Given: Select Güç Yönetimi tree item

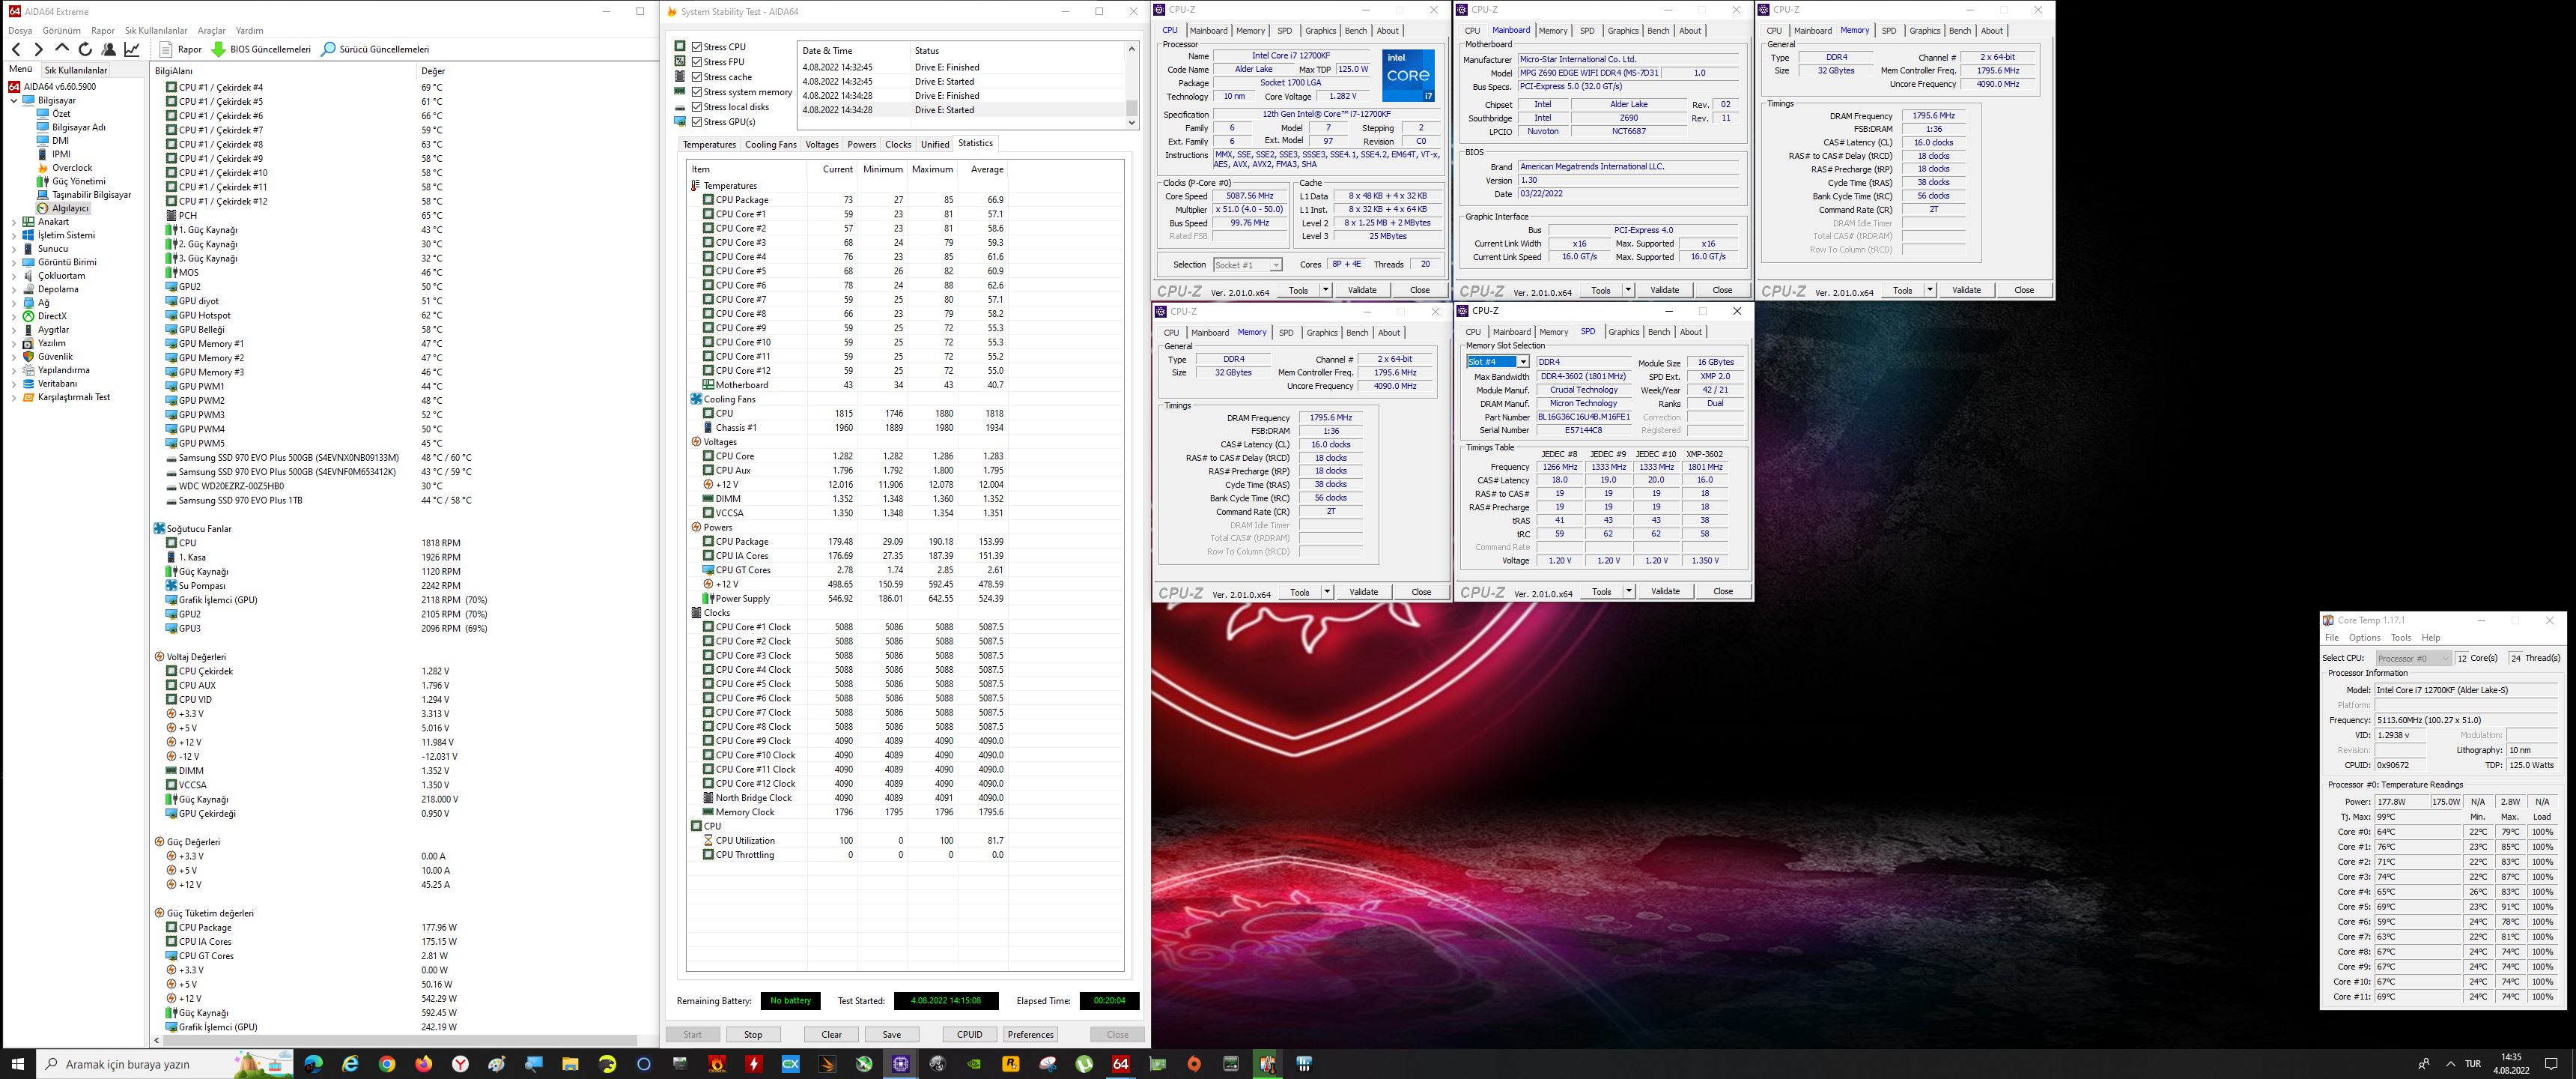Looking at the screenshot, I should coord(78,181).
